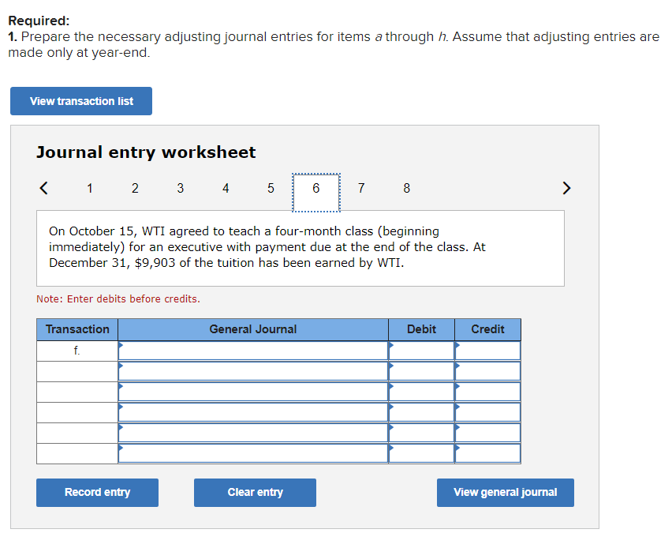
Task: Click the Credit input field in the first row
Action: tap(487, 350)
